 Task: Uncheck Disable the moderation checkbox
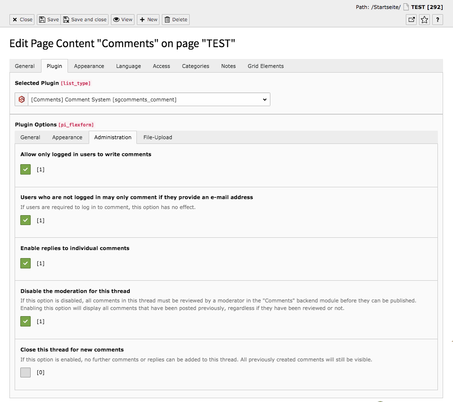coord(25,321)
